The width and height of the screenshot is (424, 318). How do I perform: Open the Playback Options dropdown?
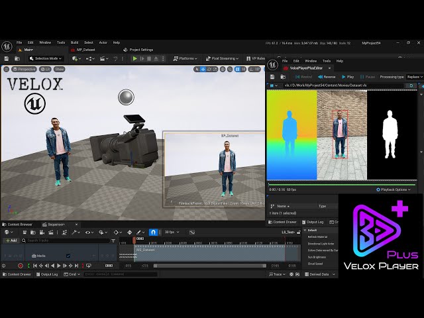pos(394,189)
